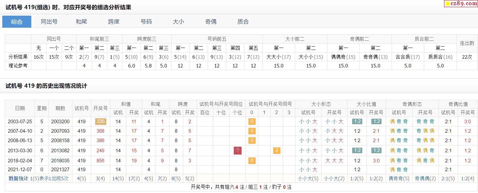Screen dimensions: 478x193
Task: Go to the 跨度 tab
Action: 114,22
